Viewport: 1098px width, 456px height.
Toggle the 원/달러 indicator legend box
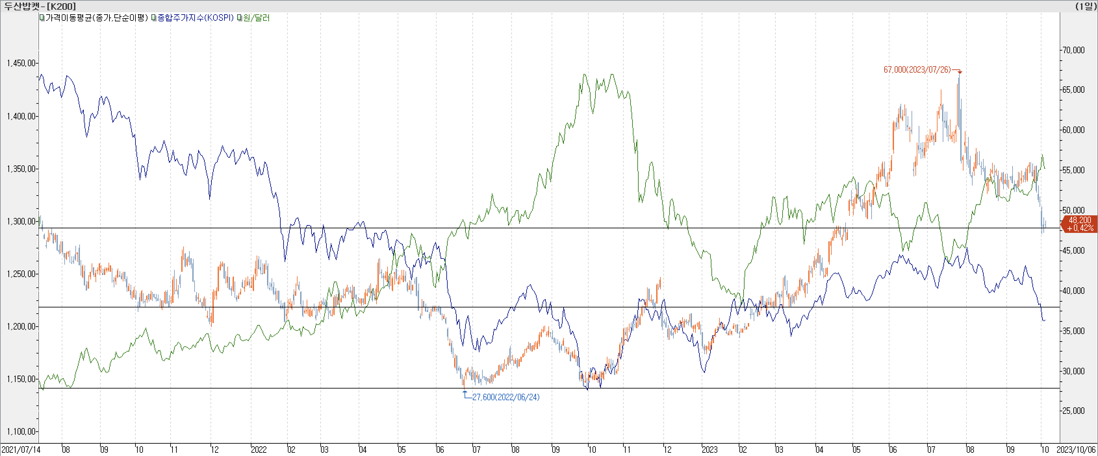pyautogui.click(x=239, y=18)
